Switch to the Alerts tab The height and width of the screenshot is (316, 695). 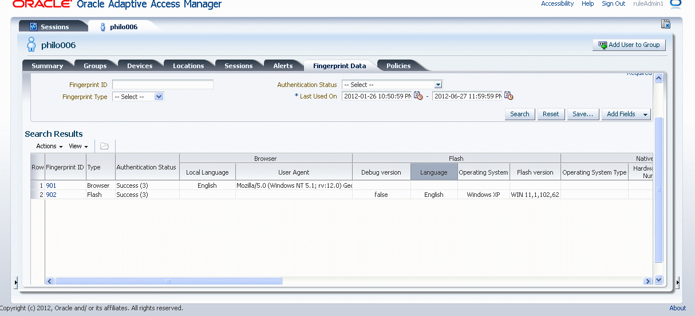pyautogui.click(x=283, y=66)
